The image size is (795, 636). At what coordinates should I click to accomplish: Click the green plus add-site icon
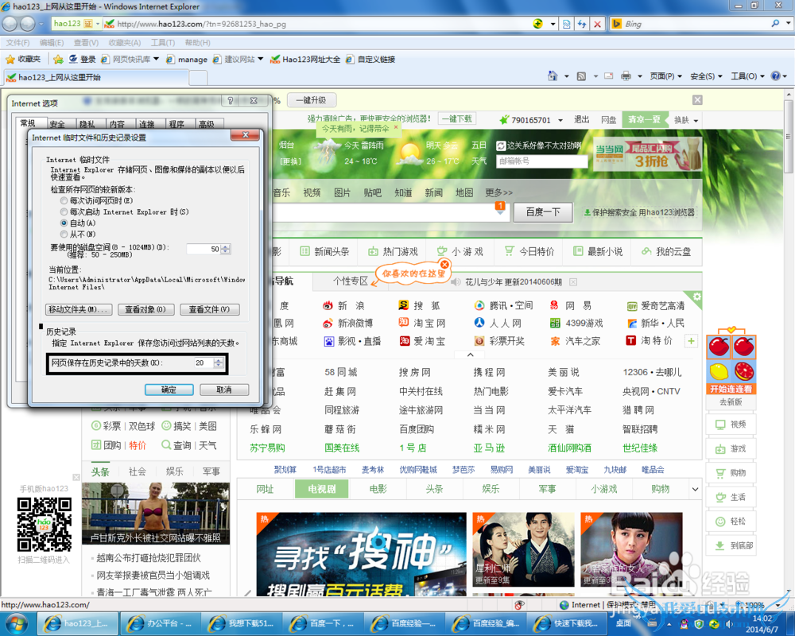point(691,341)
